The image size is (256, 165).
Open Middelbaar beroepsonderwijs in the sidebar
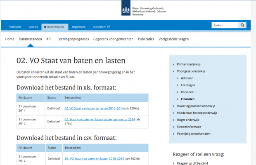pos(197,113)
